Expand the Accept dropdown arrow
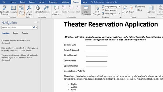Viewport: 163px width, 92px height. pyautogui.click(x=125, y=14)
